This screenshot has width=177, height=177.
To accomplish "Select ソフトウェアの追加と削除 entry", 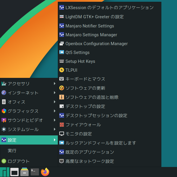I will [109, 97].
